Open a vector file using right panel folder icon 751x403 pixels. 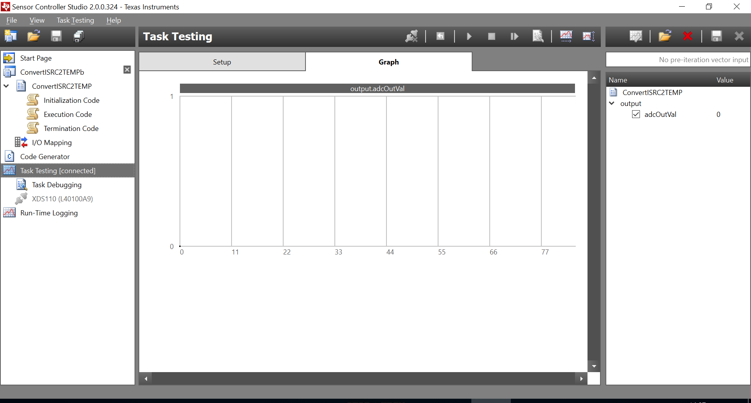tap(665, 36)
